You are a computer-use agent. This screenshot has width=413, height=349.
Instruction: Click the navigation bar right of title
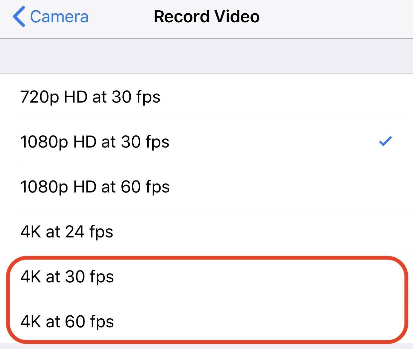pyautogui.click(x=336, y=17)
